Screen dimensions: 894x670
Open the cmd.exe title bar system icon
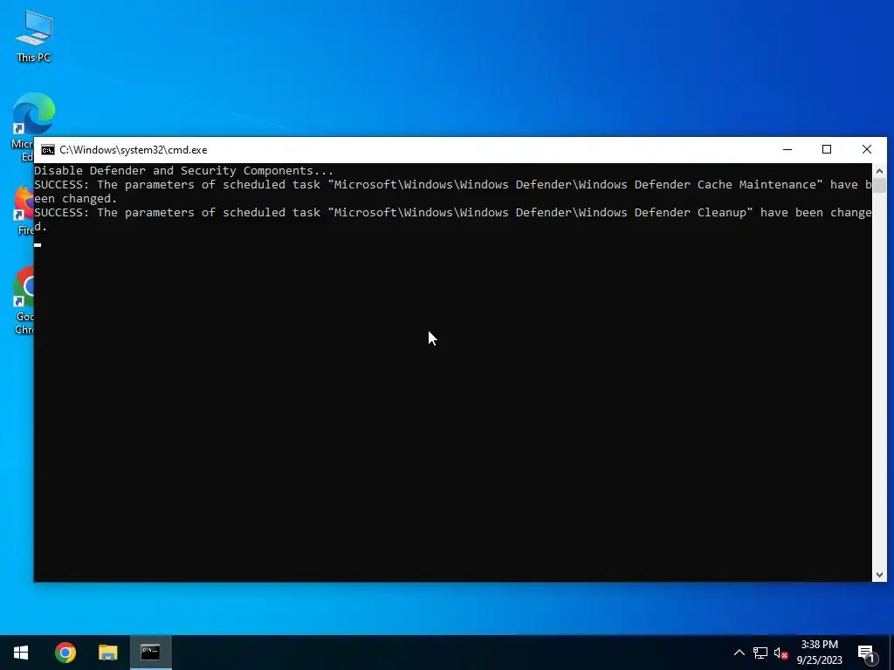48,150
